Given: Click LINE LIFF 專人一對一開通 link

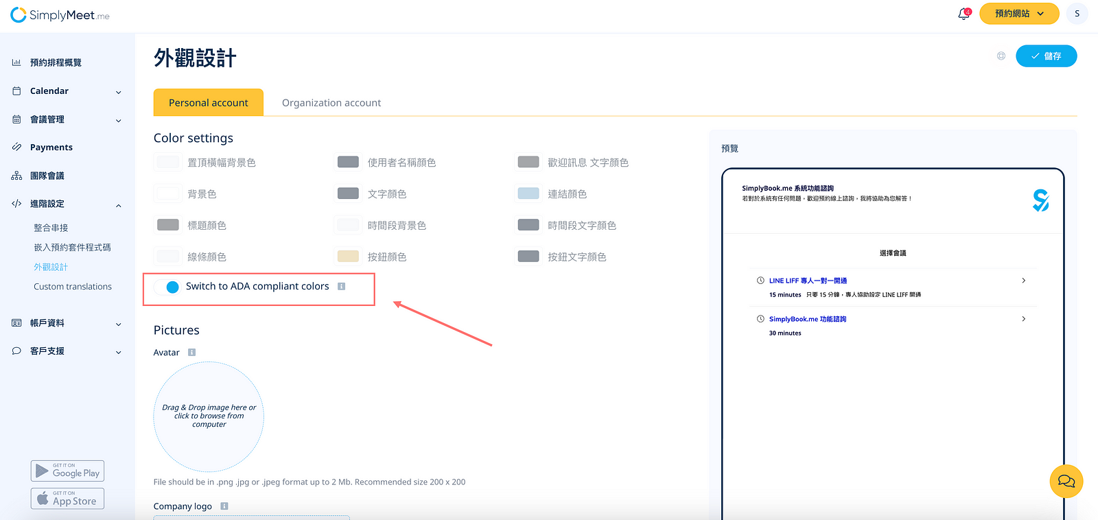Looking at the screenshot, I should pyautogui.click(x=808, y=281).
